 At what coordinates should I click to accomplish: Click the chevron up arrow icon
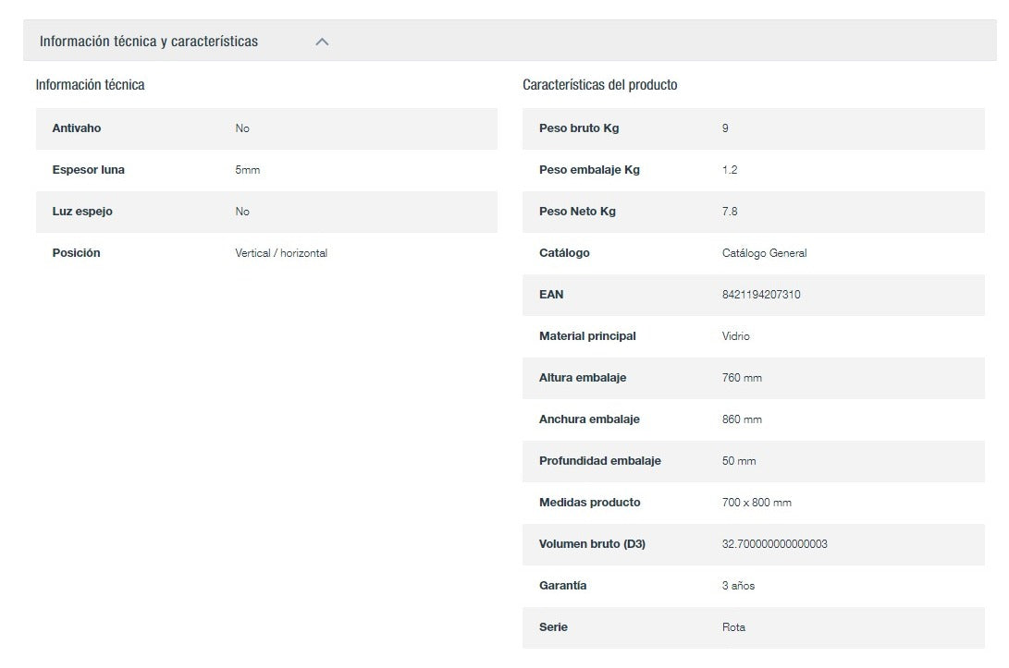[x=322, y=42]
